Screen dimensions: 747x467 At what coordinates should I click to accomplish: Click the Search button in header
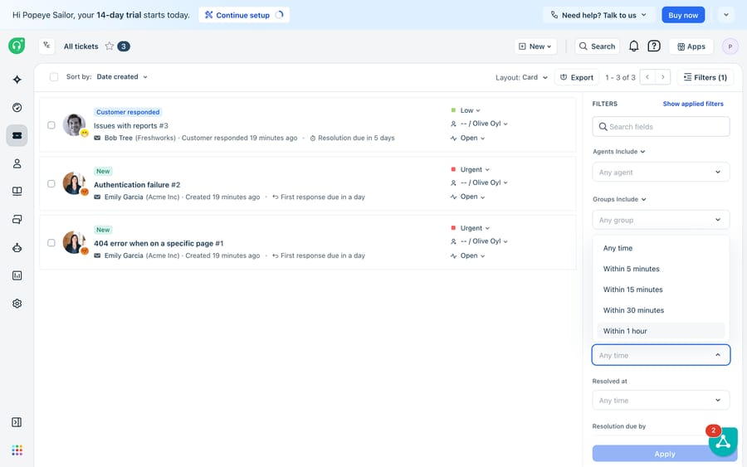coord(597,46)
